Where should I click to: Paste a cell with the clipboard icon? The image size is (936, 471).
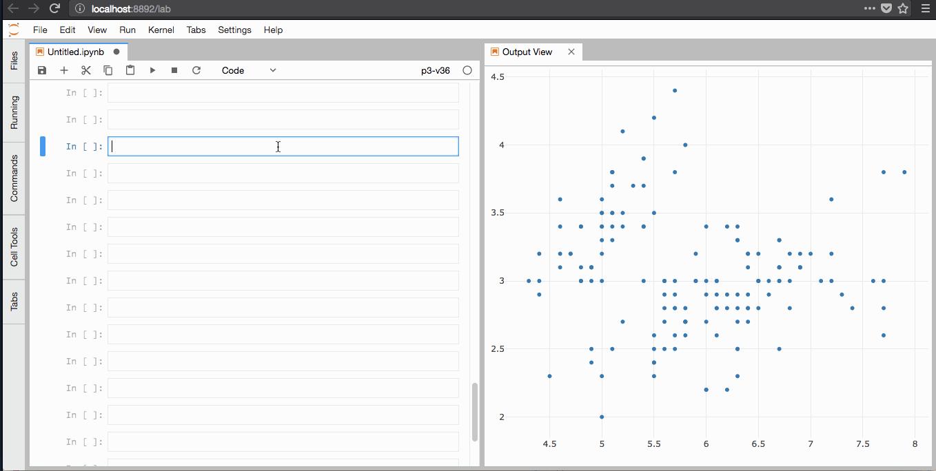130,70
